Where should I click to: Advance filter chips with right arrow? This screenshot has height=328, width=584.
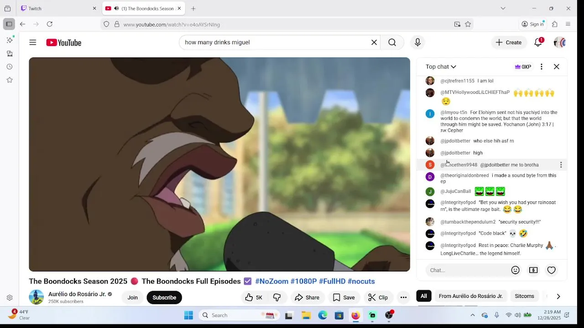pyautogui.click(x=558, y=296)
